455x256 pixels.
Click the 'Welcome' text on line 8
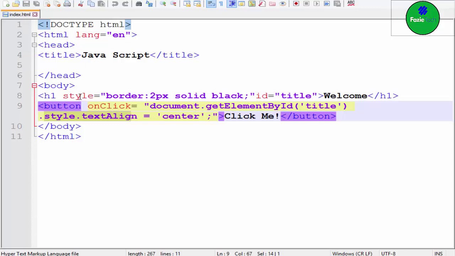(x=345, y=96)
